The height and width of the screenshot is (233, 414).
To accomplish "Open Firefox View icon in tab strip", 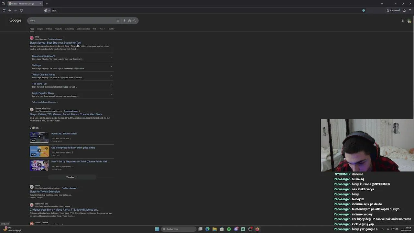I will click(3, 4).
